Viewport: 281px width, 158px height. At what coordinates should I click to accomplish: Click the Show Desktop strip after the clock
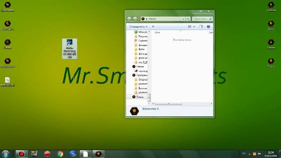(280, 154)
